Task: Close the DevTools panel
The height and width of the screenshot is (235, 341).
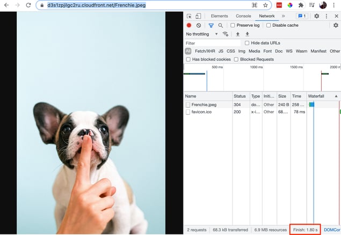Action: tap(336, 16)
